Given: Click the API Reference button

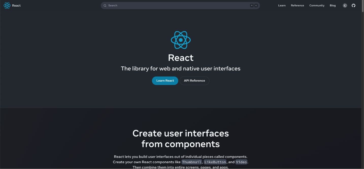Looking at the screenshot, I should [194, 81].
